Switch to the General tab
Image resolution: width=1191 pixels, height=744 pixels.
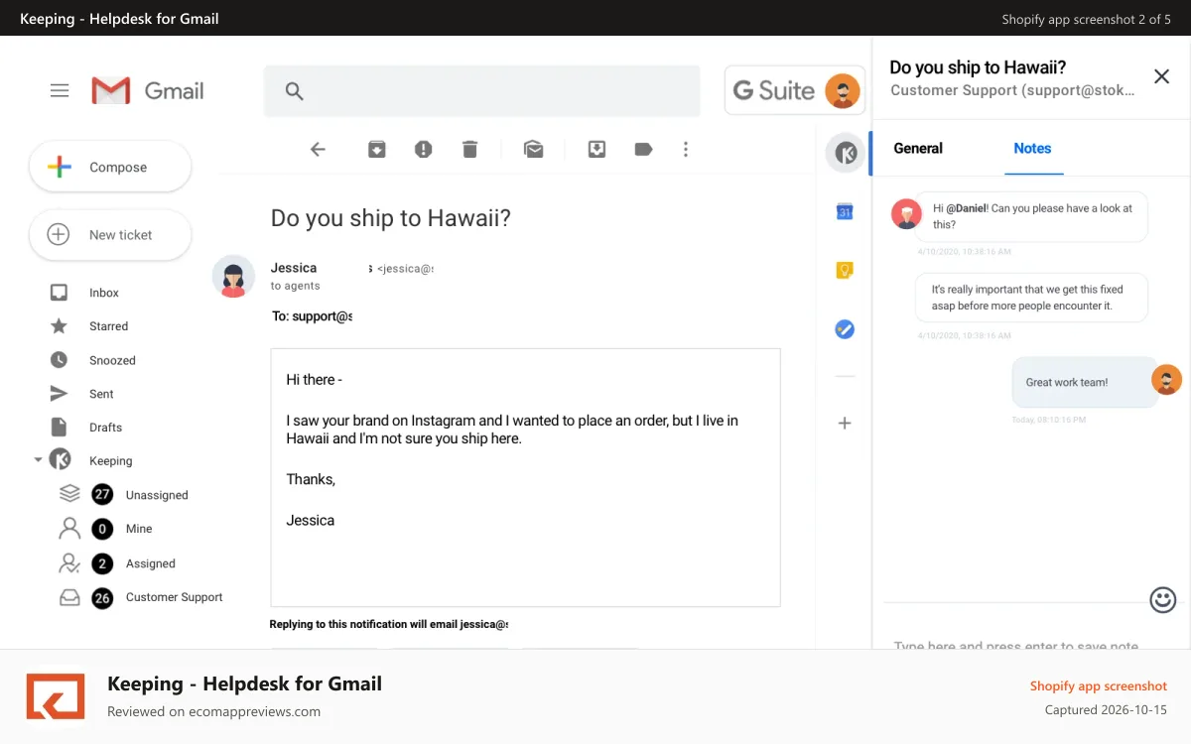coord(918,148)
